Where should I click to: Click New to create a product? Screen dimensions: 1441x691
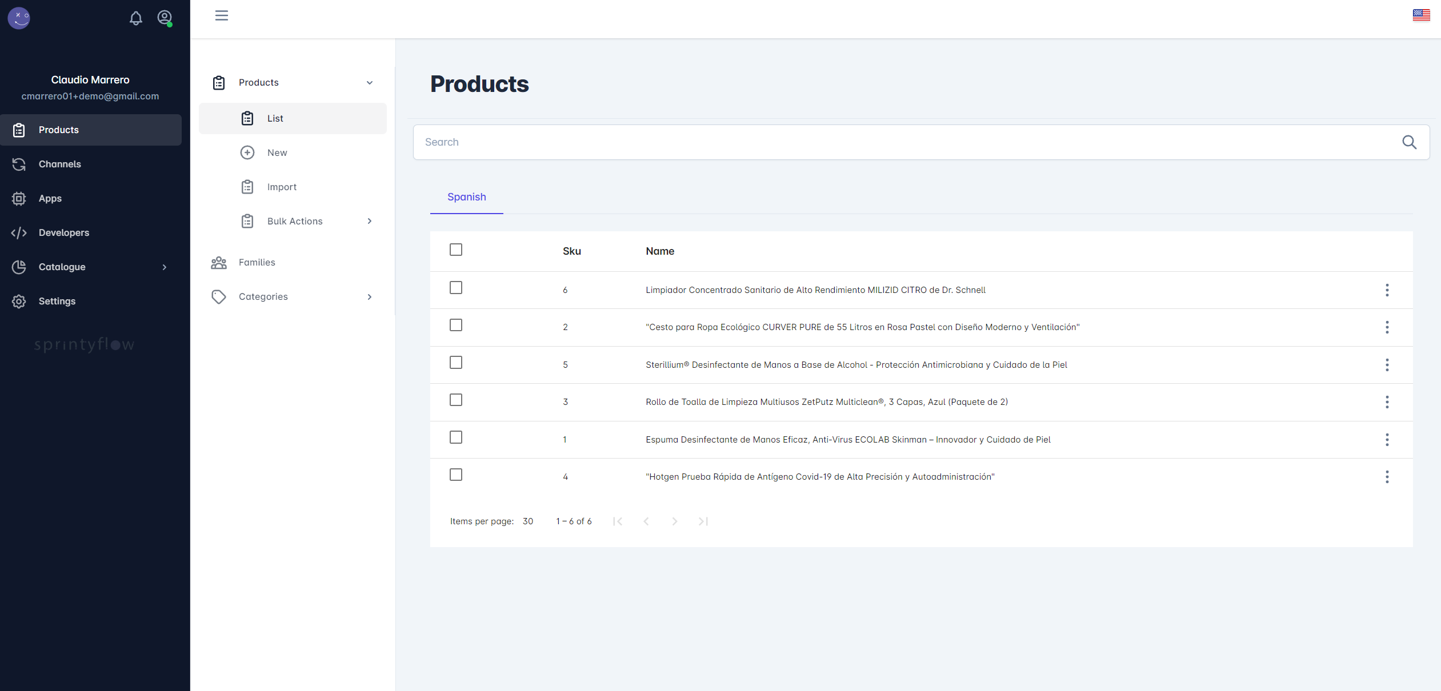pos(277,152)
